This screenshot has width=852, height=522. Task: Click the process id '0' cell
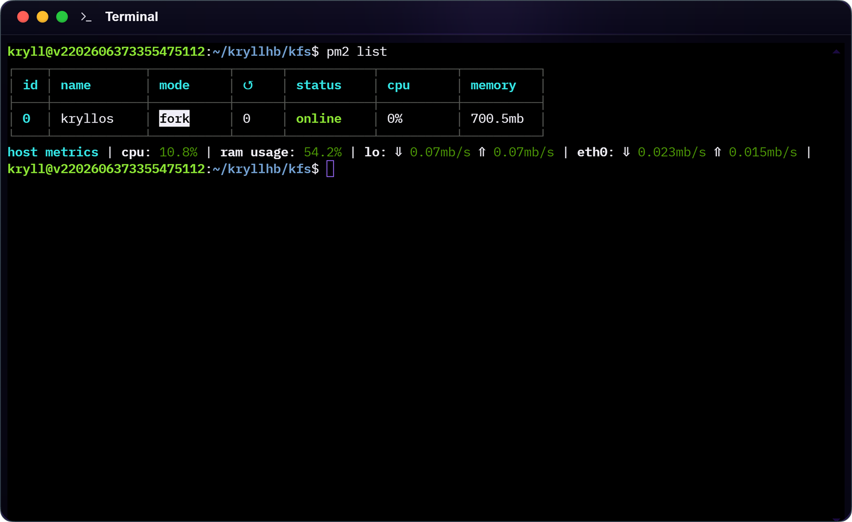27,118
